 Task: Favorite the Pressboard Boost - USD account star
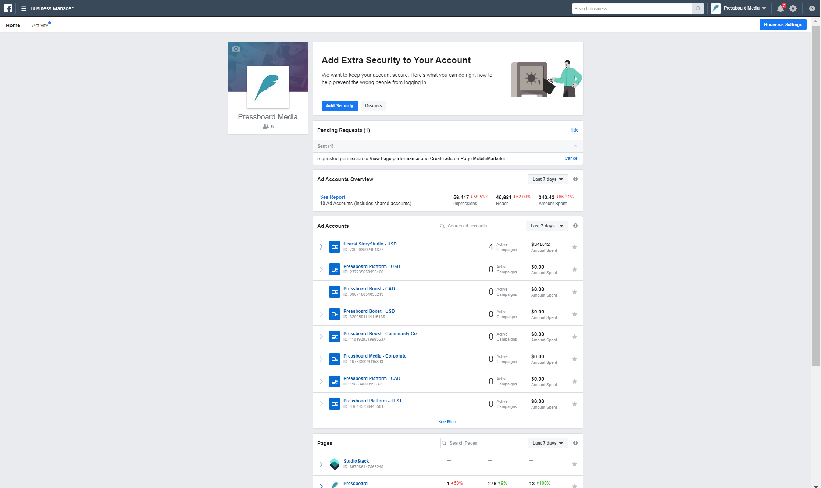574,314
